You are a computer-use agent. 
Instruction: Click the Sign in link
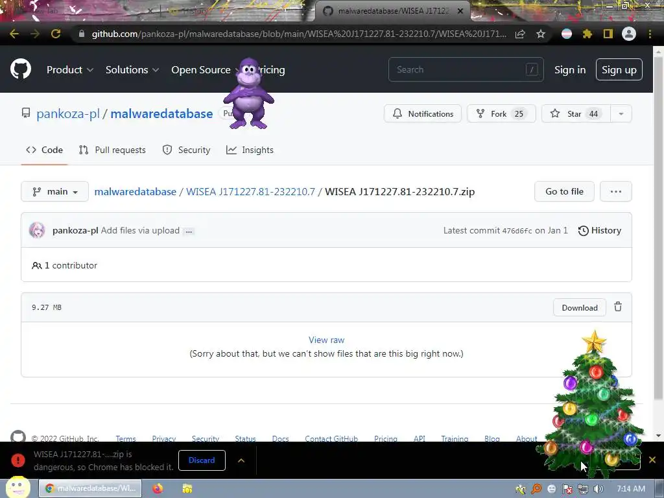[x=570, y=70]
